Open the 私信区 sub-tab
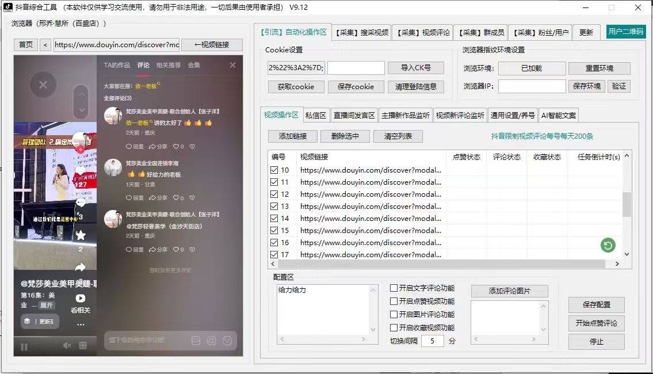The image size is (653, 374). pos(316,116)
